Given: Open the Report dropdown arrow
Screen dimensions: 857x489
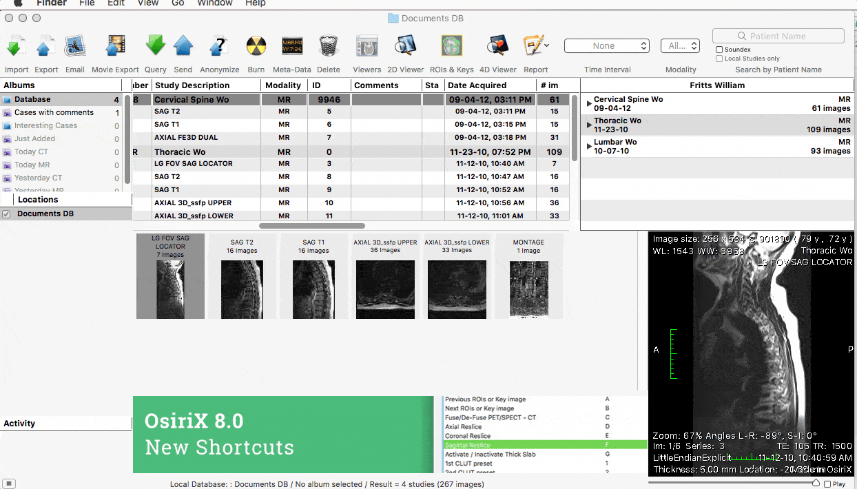Looking at the screenshot, I should 547,45.
